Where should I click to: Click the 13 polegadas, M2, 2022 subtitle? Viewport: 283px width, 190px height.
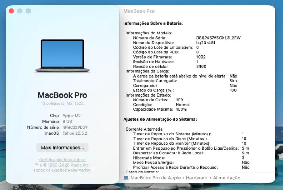coord(62,103)
